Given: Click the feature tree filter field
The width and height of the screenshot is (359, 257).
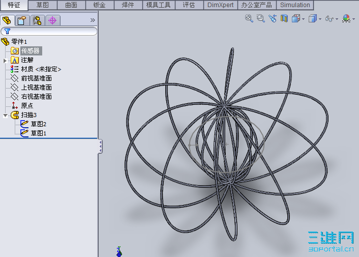Looking at the screenshot, I should pos(51,31).
